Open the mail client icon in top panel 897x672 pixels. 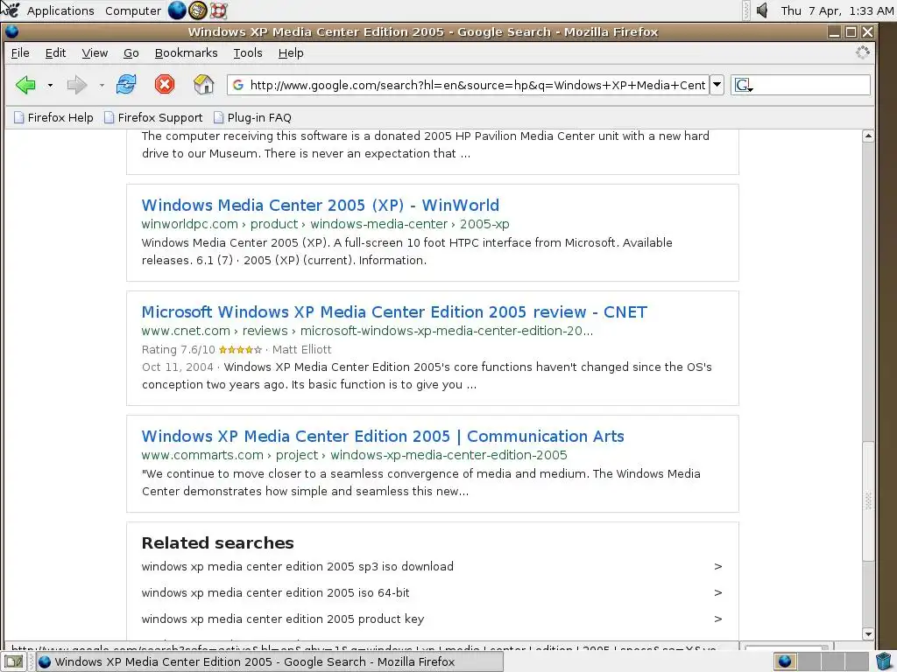coord(197,10)
